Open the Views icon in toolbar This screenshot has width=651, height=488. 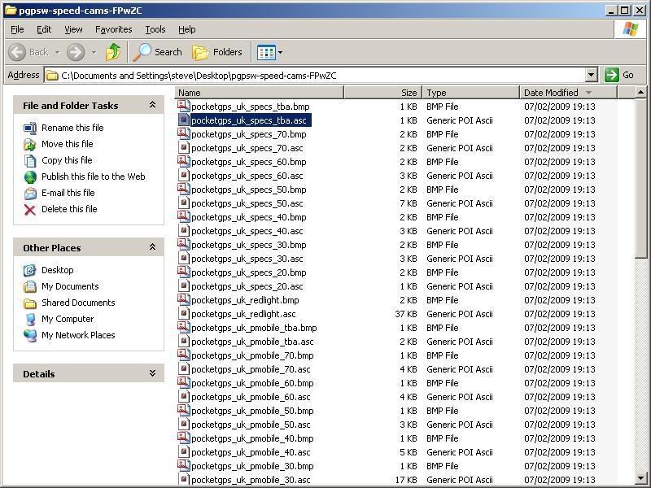click(x=266, y=52)
